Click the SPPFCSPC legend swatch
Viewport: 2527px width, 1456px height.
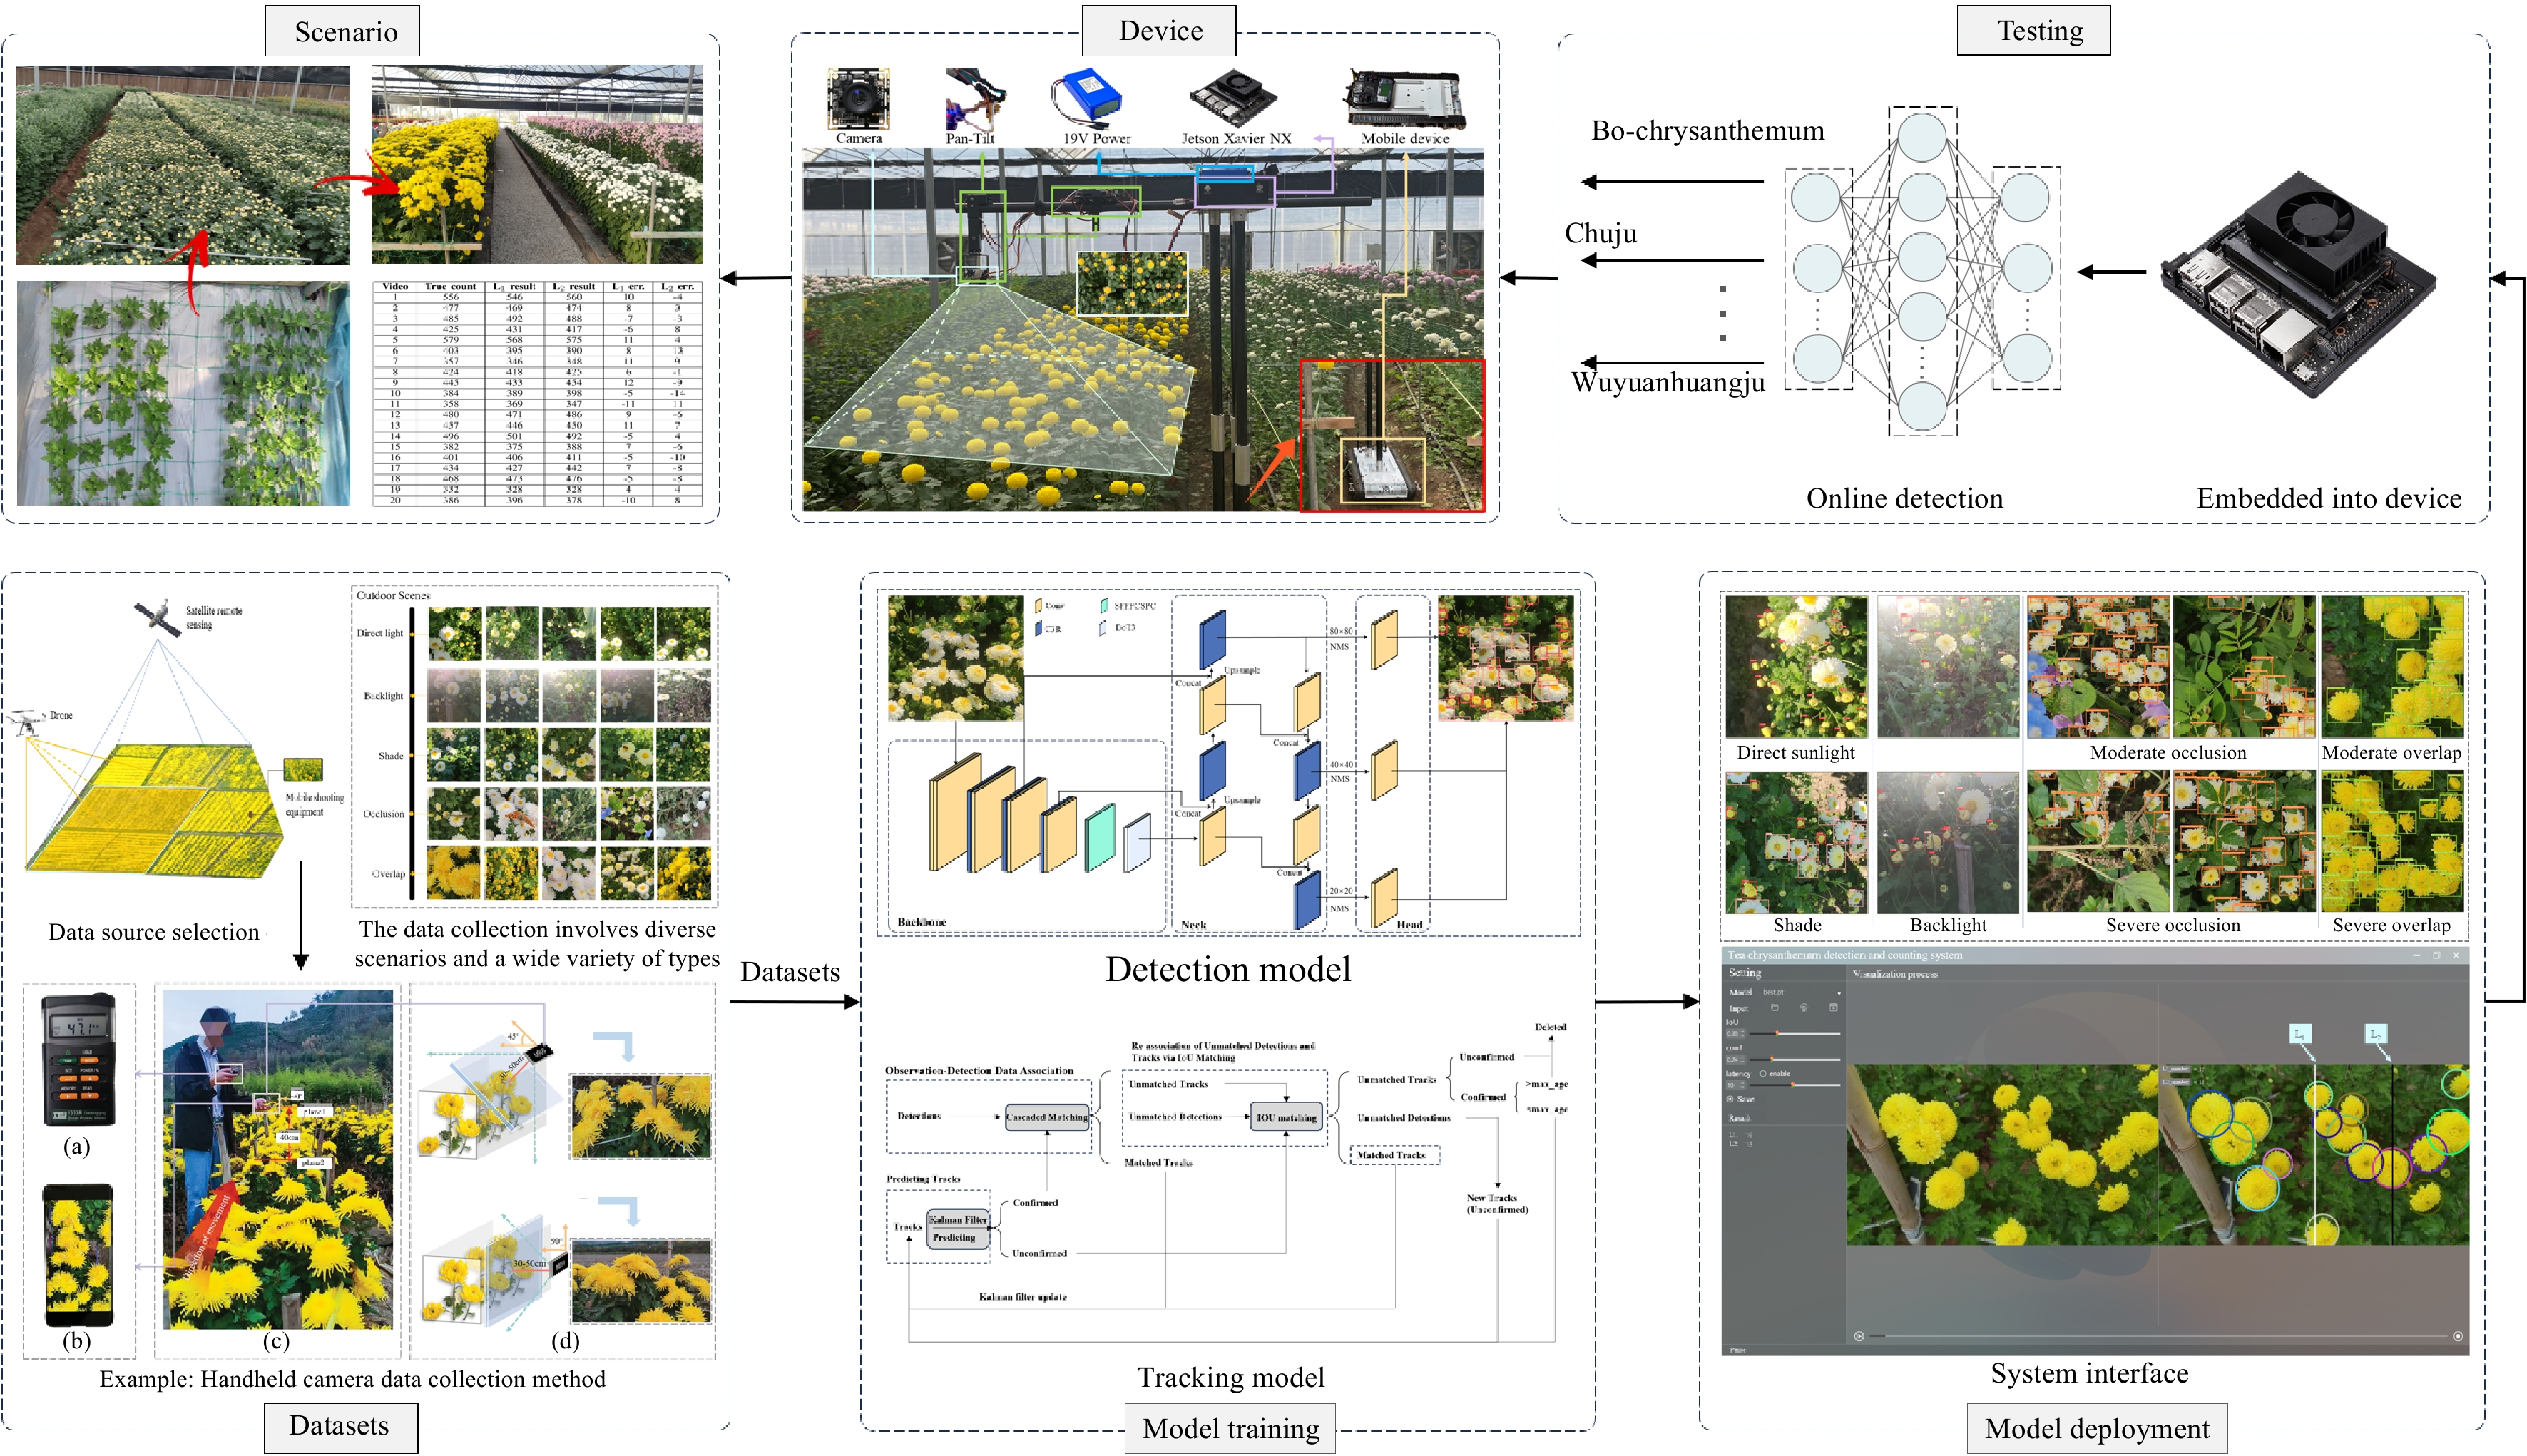pos(1104,606)
